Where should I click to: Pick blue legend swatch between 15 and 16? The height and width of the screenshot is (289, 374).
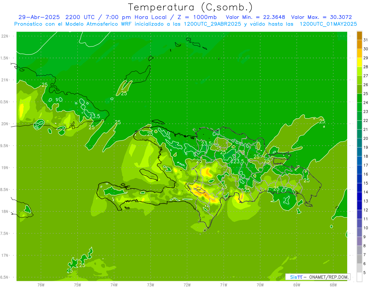point(359,179)
